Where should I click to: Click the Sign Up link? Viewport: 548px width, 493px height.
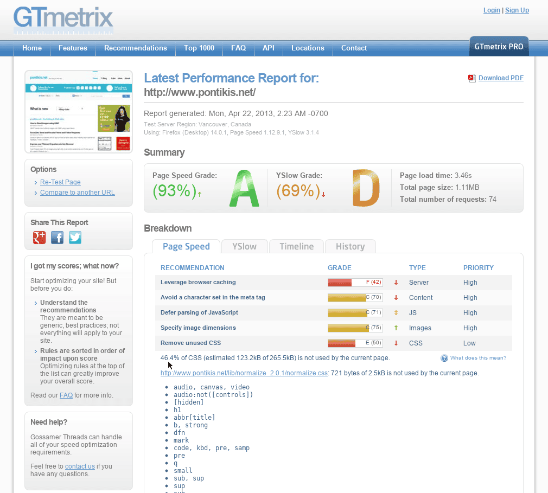[x=517, y=10]
